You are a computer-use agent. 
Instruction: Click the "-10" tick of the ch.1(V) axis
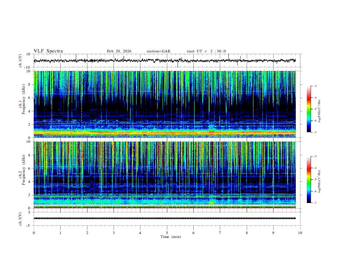(x=28, y=67)
